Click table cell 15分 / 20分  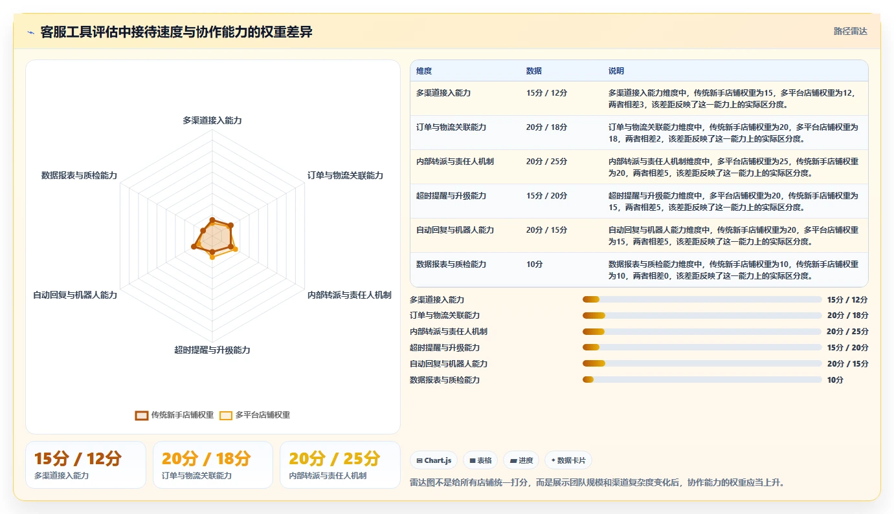pyautogui.click(x=546, y=196)
